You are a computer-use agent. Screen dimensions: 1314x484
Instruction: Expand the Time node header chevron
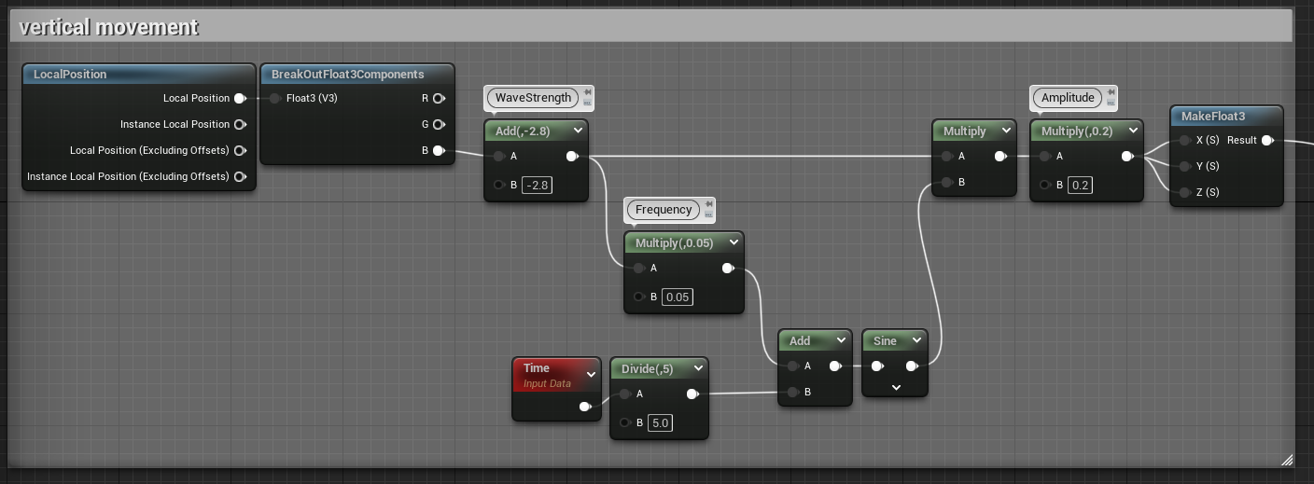click(x=591, y=375)
